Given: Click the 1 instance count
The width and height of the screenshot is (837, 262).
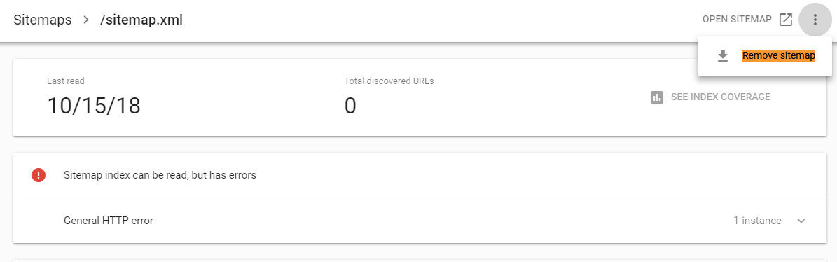Looking at the screenshot, I should 757,221.
